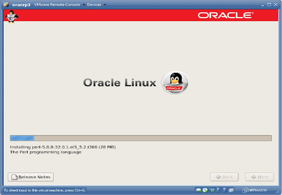Click the USB icon beside the gray device icon
Screen dimensions: 282x195
tap(225, 190)
